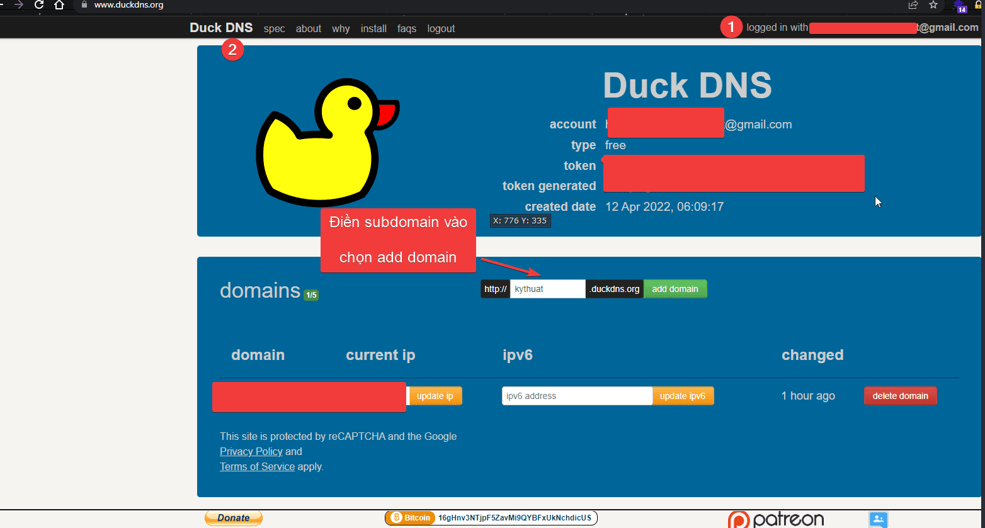Screen dimensions: 985x528
Task: Go to the install menu item
Action: coord(373,28)
